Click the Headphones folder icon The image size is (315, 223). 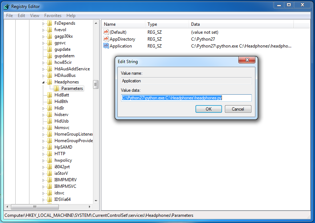tap(50, 82)
